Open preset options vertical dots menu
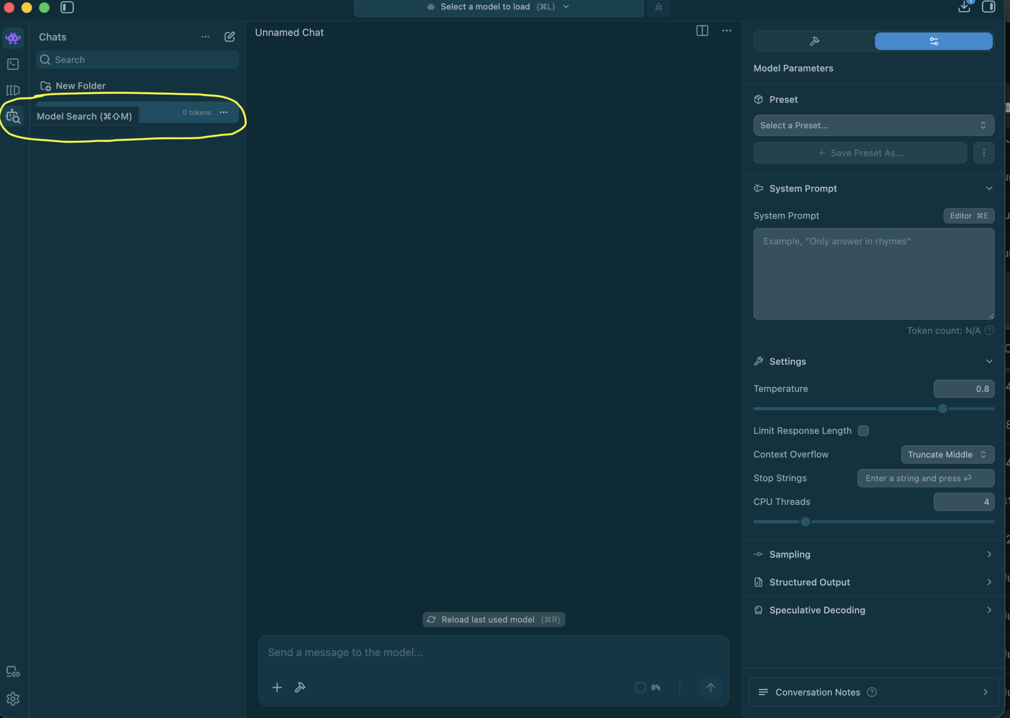 click(984, 153)
